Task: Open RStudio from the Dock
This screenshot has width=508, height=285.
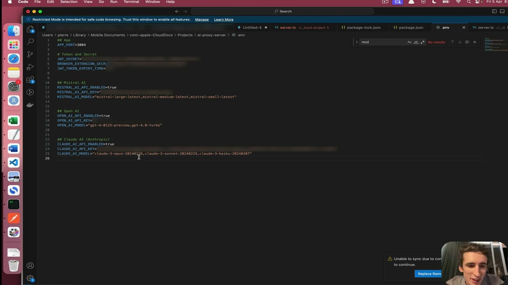Action: pos(13,100)
